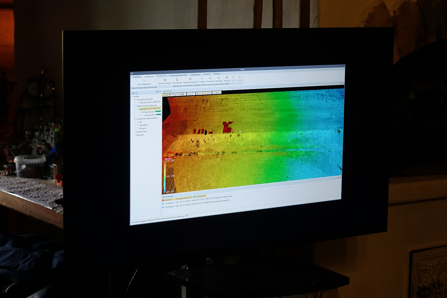447x298 pixels.
Task: Collapse the malino tree node
Action: pyautogui.click(x=132, y=97)
